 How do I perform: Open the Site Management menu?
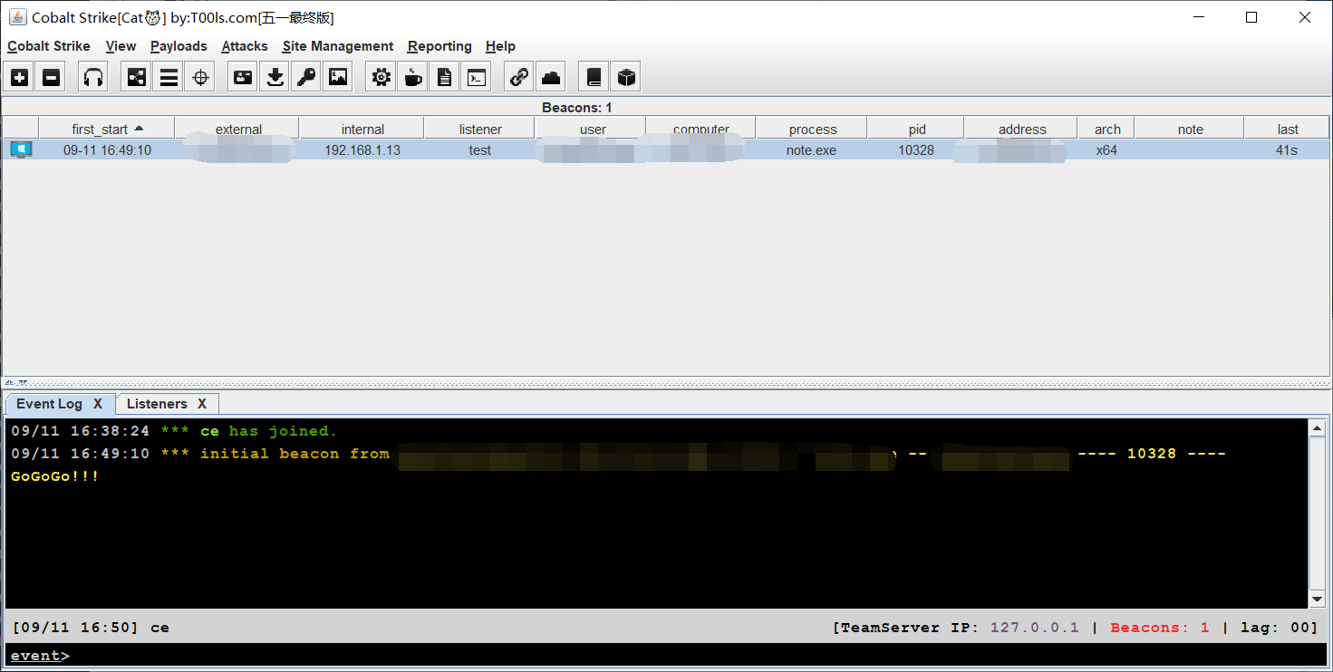point(338,46)
